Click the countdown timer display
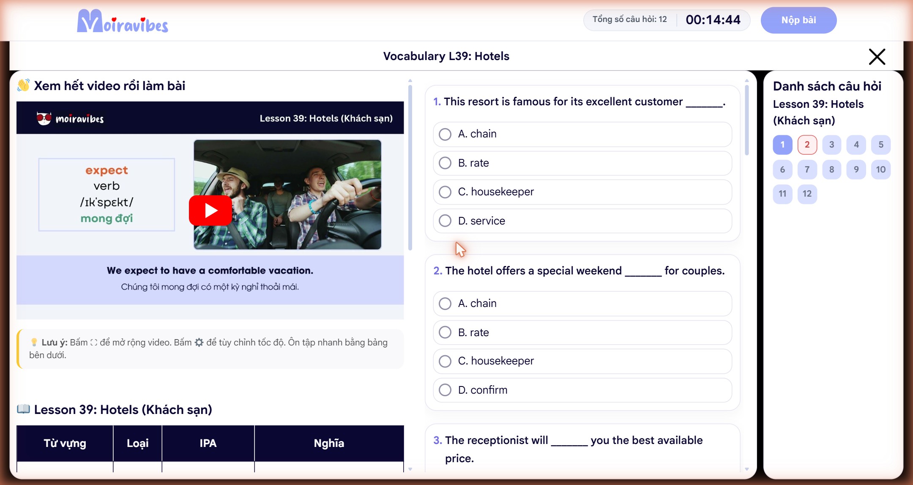Viewport: 913px width, 485px height. pos(713,20)
